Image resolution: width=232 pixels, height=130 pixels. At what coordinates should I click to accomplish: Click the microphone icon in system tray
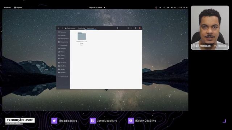click(184, 8)
